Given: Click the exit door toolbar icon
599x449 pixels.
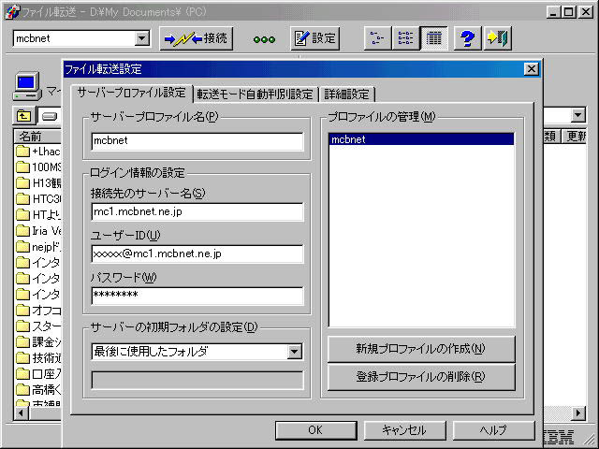Looking at the screenshot, I should [497, 38].
